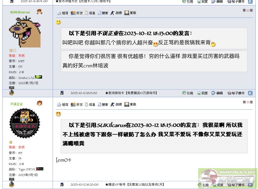Open 帖子操作 menu for floor 13 post
This screenshot has width=258, height=189.
[x=236, y=185]
